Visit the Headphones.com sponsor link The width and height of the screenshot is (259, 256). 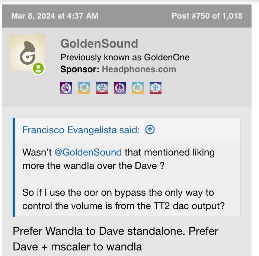point(139,69)
